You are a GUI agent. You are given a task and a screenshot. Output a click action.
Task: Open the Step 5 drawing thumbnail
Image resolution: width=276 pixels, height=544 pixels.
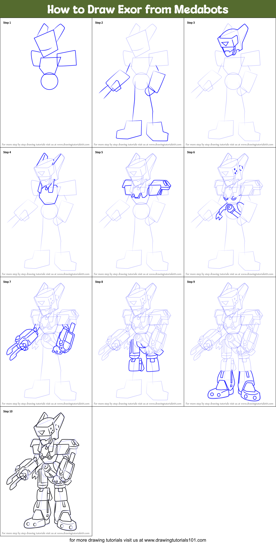coord(138,212)
